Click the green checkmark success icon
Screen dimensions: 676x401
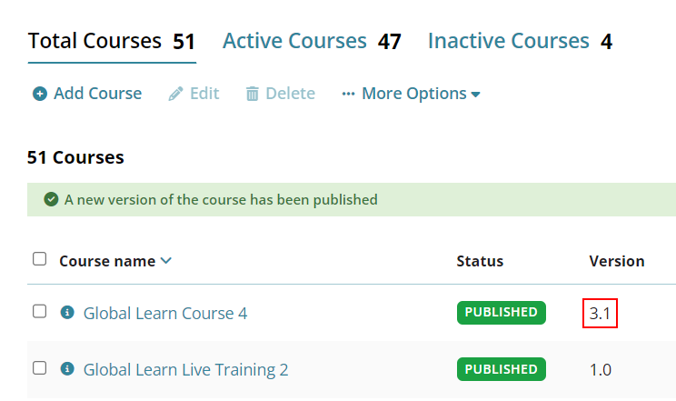51,199
